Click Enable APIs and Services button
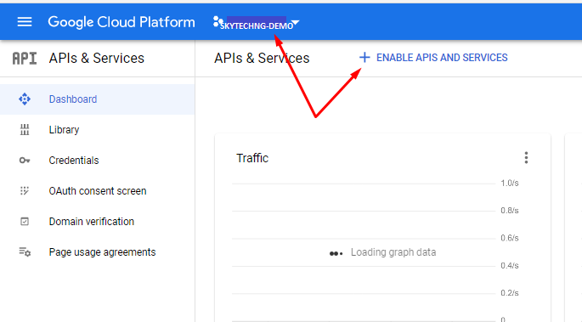Viewport: 582px width, 322px height. pyautogui.click(x=433, y=58)
